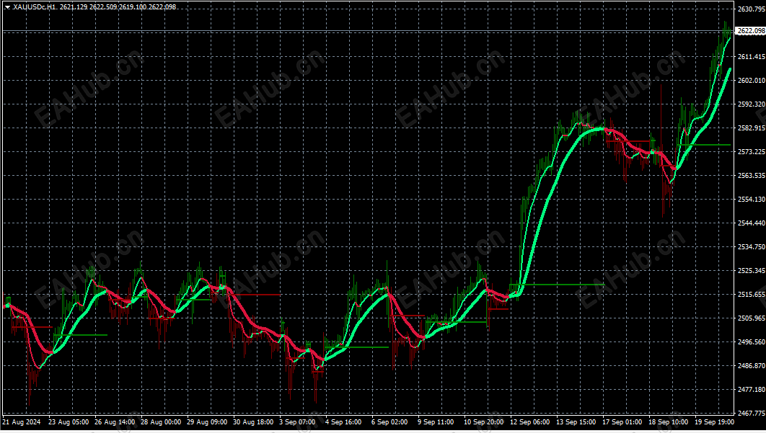The image size is (766, 433).
Task: Click the 4 Sep 16:00 time label
Action: [343, 421]
